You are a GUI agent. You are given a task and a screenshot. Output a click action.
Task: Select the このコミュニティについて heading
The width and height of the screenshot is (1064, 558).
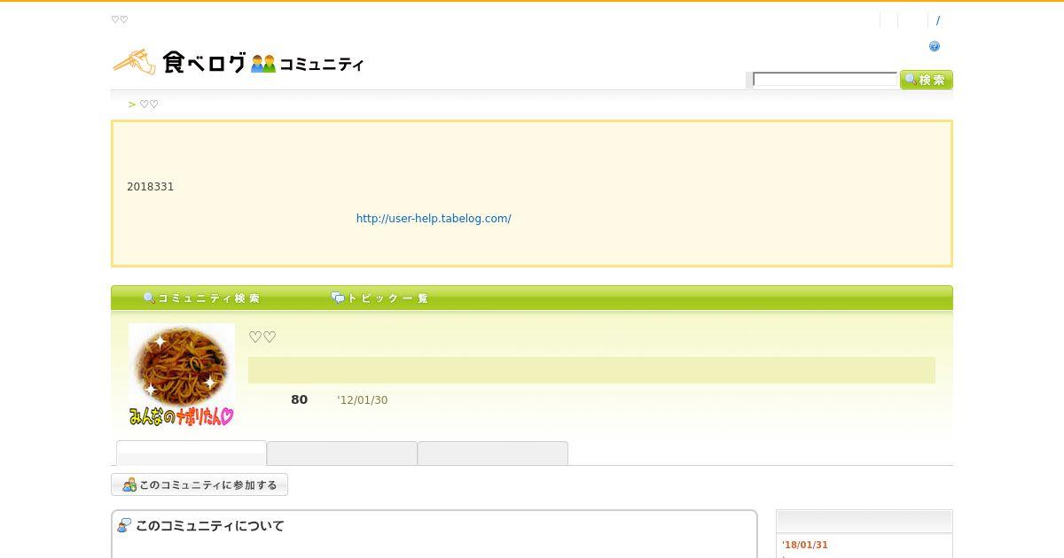[x=210, y=525]
